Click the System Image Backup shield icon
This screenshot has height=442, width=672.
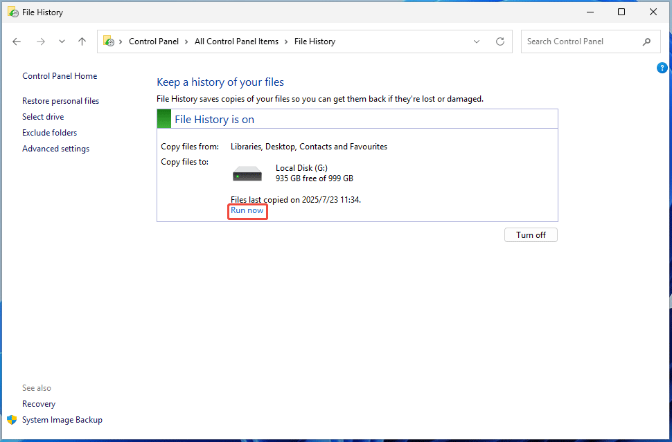coord(12,420)
